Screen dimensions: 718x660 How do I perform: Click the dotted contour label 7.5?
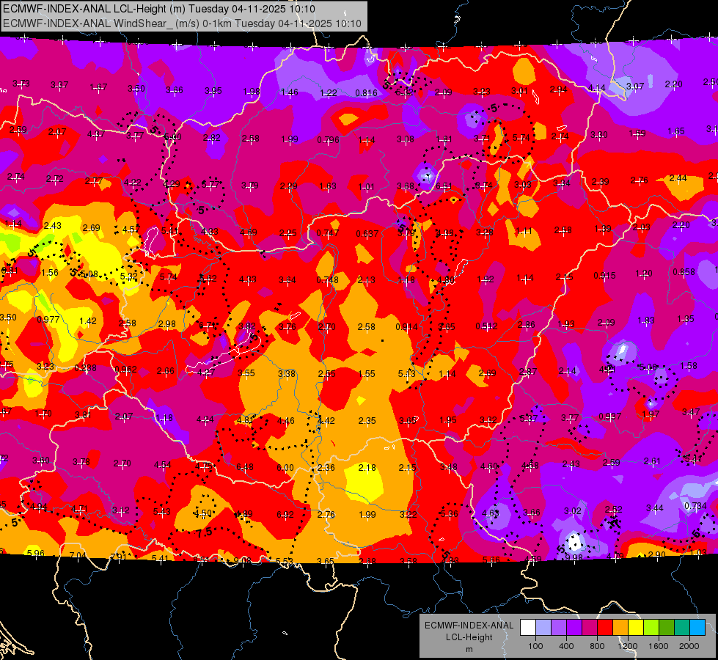(x=204, y=532)
